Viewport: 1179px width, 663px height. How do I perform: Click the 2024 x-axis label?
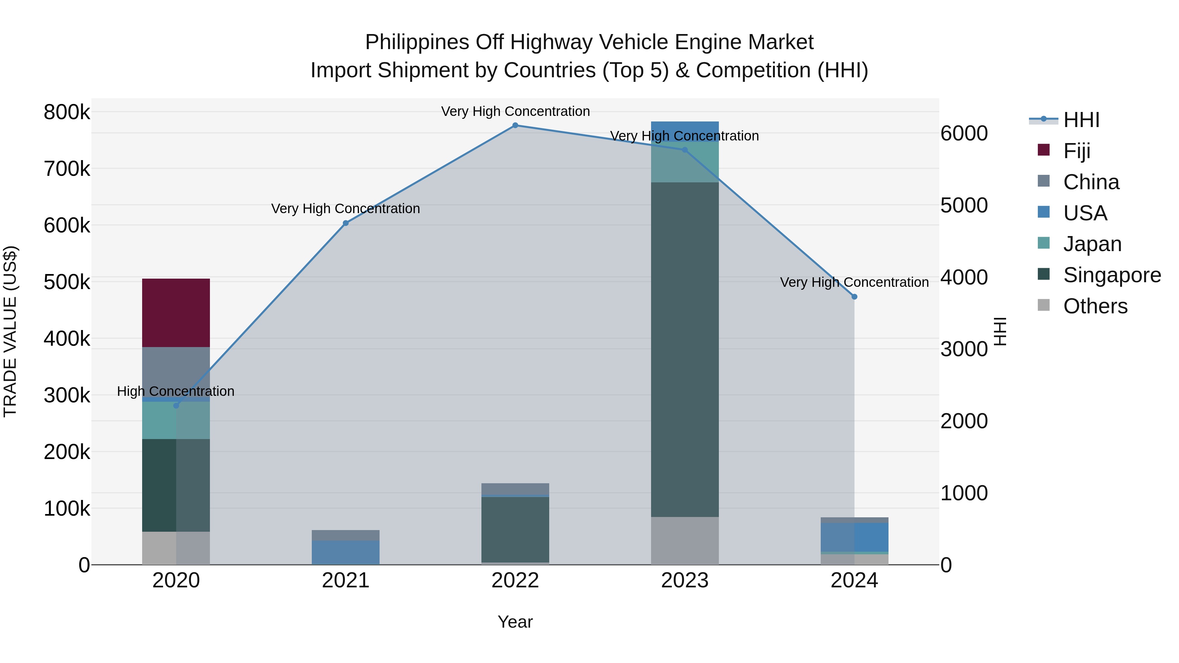pos(854,580)
